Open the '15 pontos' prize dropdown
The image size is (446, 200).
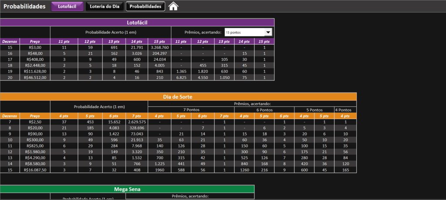click(x=248, y=33)
